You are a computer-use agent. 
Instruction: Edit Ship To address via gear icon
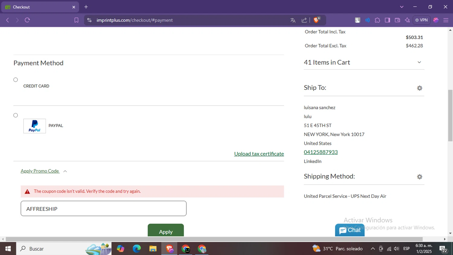coord(419,88)
